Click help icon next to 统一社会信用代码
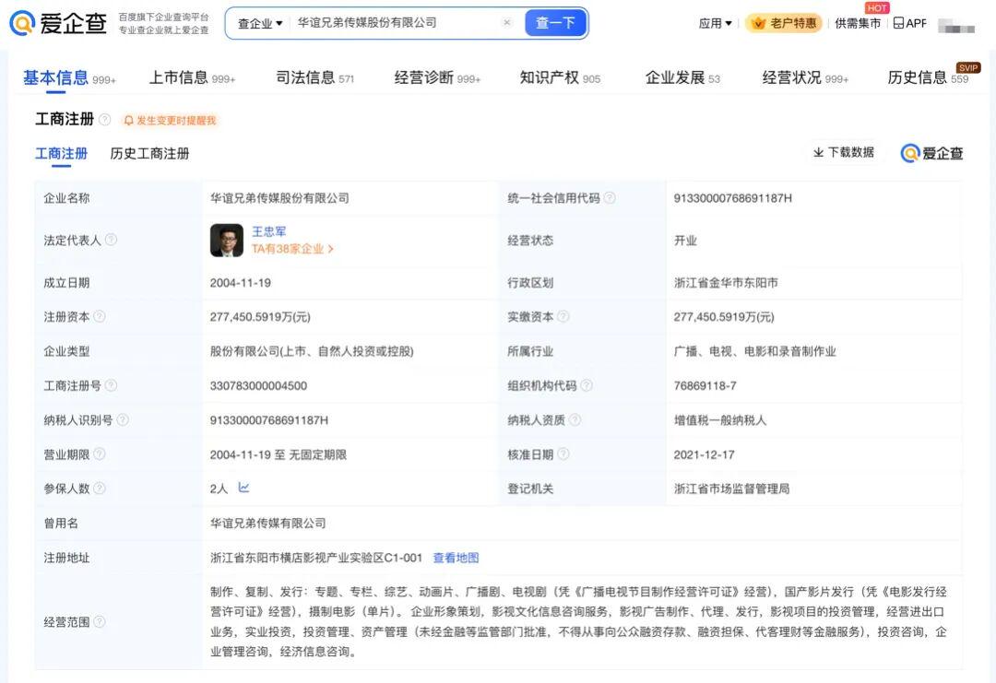 point(610,198)
